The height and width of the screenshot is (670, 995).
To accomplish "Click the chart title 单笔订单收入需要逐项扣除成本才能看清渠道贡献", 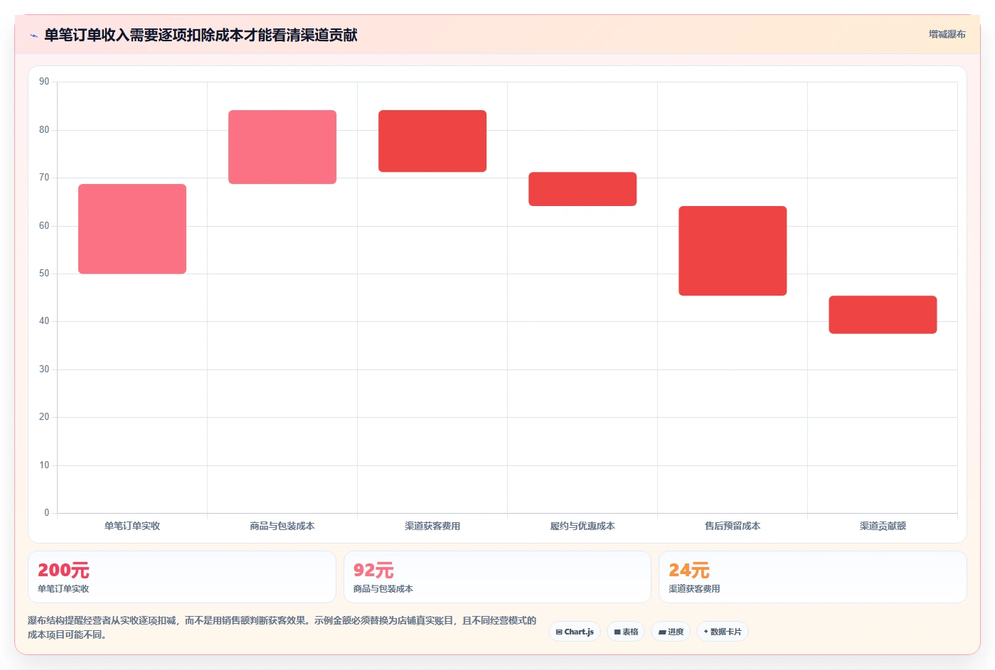I will pyautogui.click(x=201, y=35).
